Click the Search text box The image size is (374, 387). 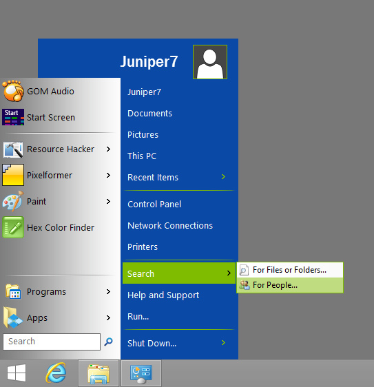[x=52, y=342]
